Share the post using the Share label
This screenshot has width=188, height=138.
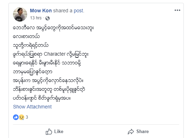pos(143,132)
